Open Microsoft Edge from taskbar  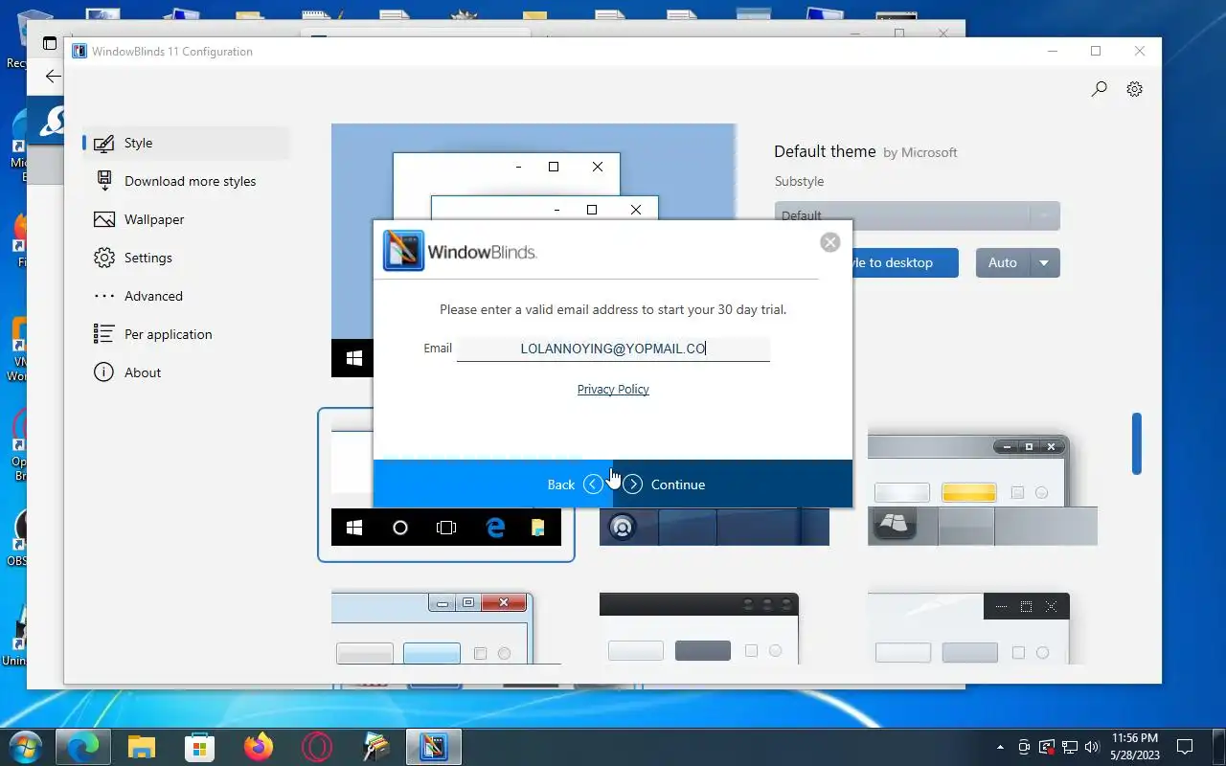pyautogui.click(x=83, y=747)
